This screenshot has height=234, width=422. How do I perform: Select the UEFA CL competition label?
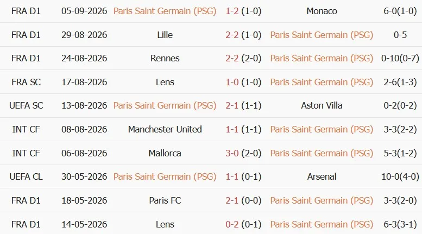[26, 176]
